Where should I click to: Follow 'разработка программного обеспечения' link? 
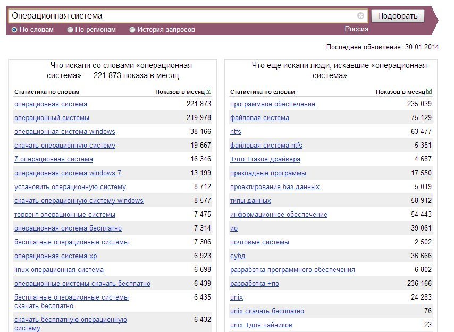292,270
